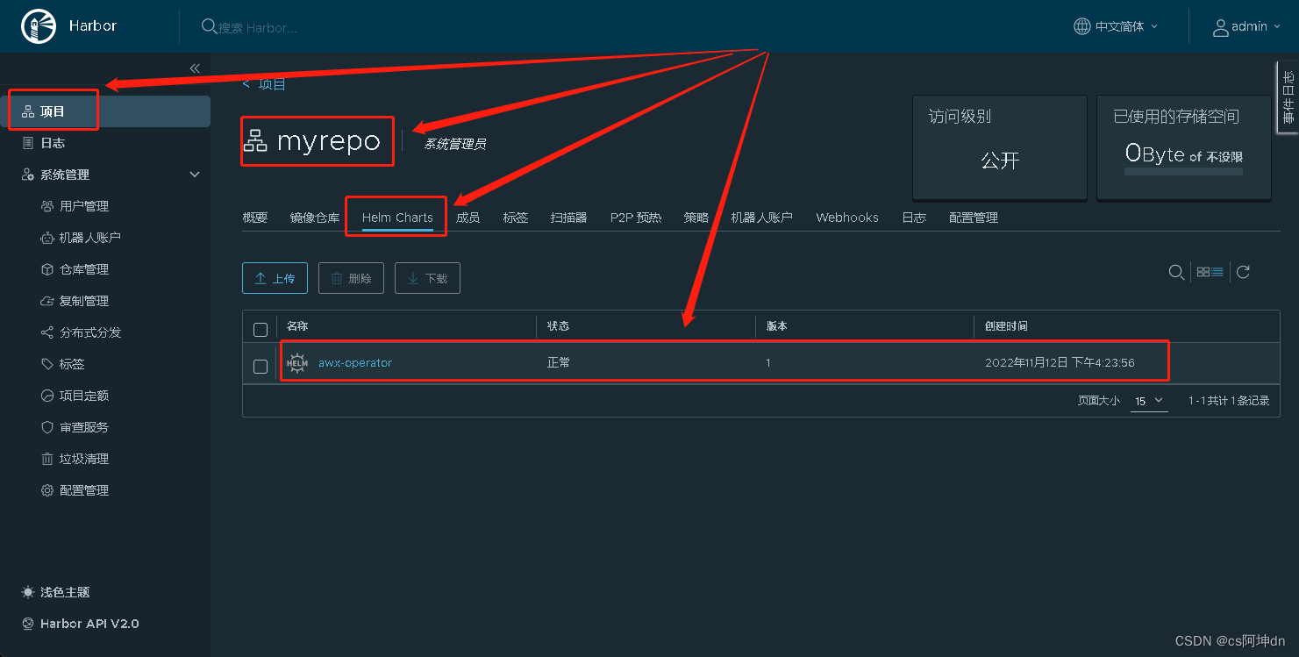Screen dimensions: 1299x657
Task: Click the refresh icon above table
Action: click(1243, 272)
